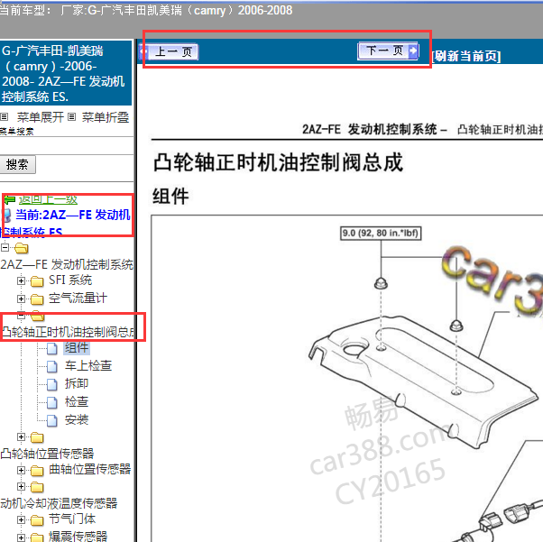Select 节气门体 tree item
Image resolution: width=543 pixels, height=542 pixels.
coord(72,519)
